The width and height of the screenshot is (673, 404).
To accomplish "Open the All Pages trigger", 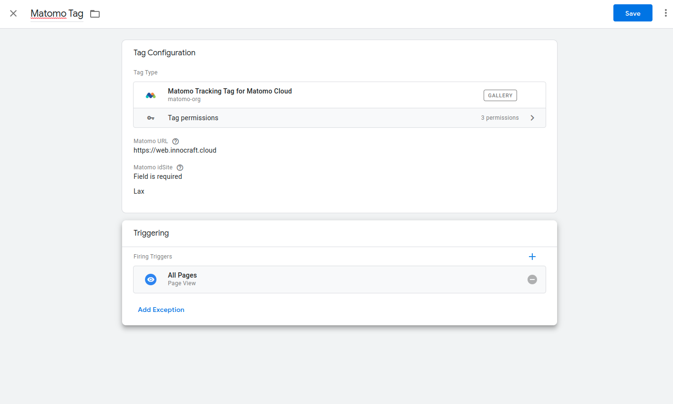I will point(182,275).
